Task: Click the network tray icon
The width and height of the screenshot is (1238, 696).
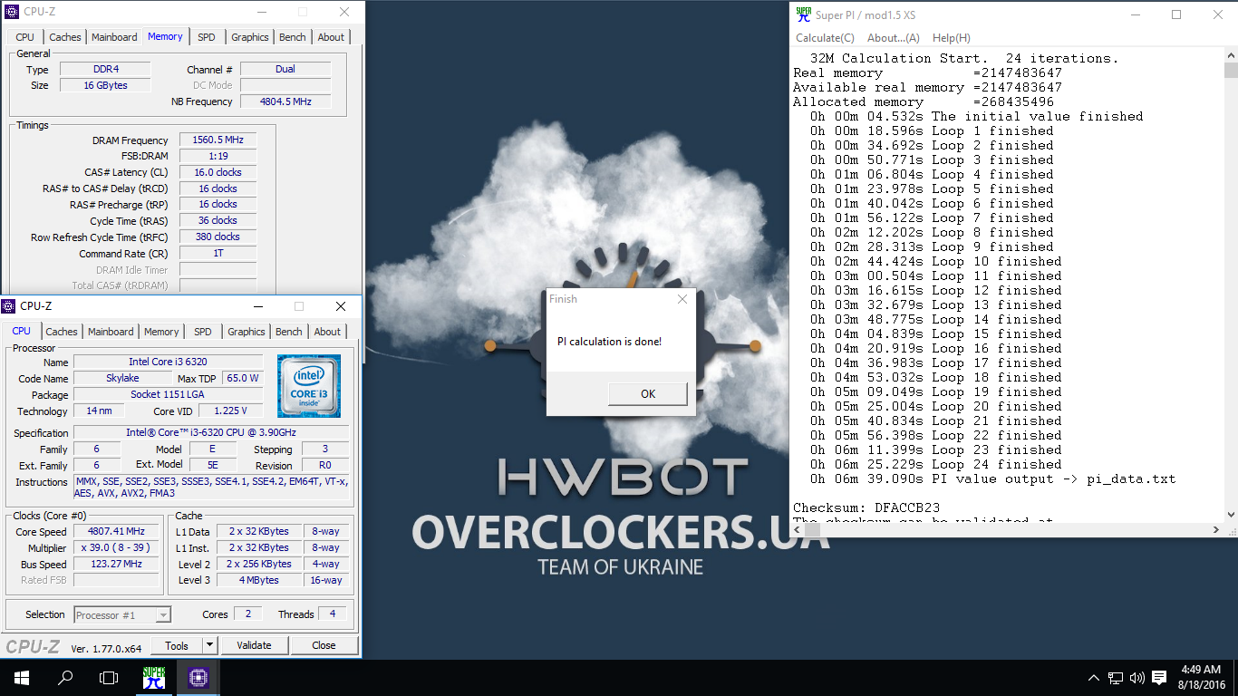Action: [x=1116, y=678]
